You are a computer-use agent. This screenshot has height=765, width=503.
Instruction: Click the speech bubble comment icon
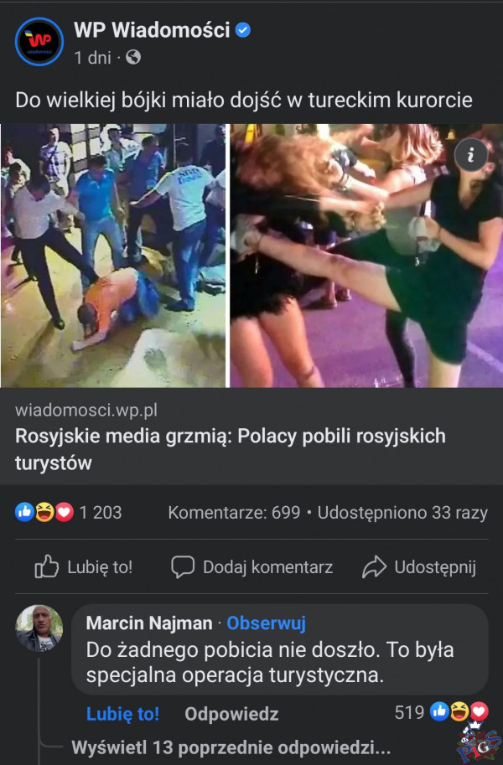[x=183, y=567]
